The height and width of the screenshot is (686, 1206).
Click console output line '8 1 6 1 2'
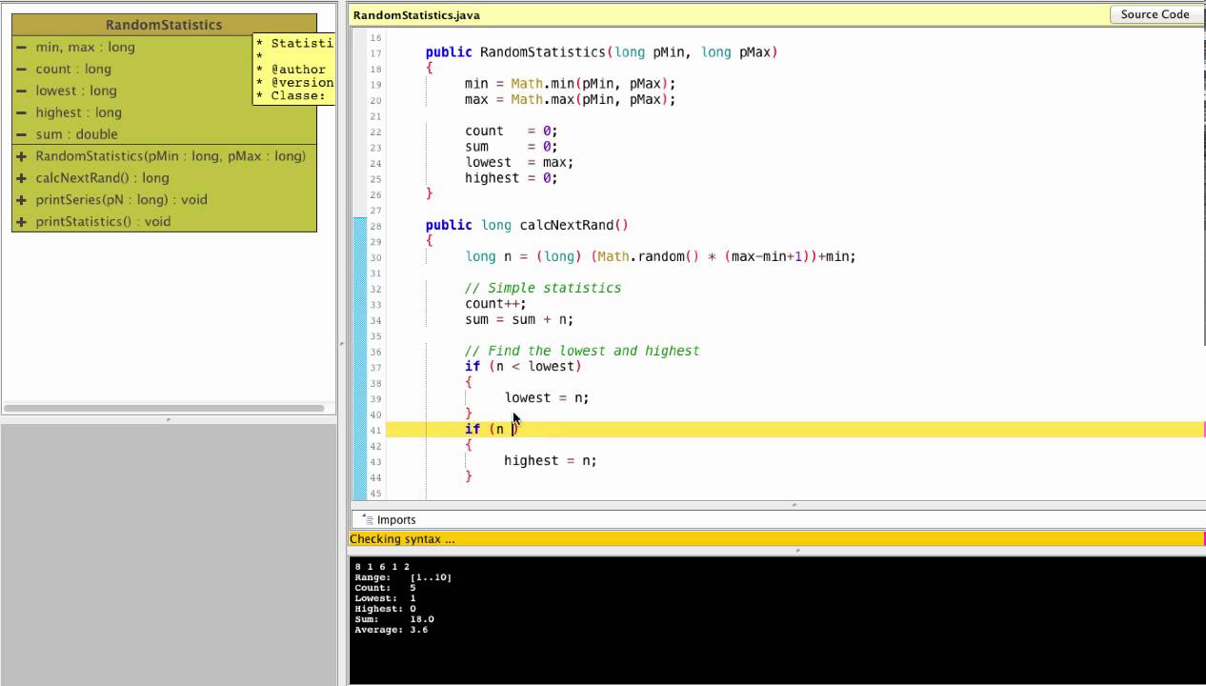coord(382,567)
